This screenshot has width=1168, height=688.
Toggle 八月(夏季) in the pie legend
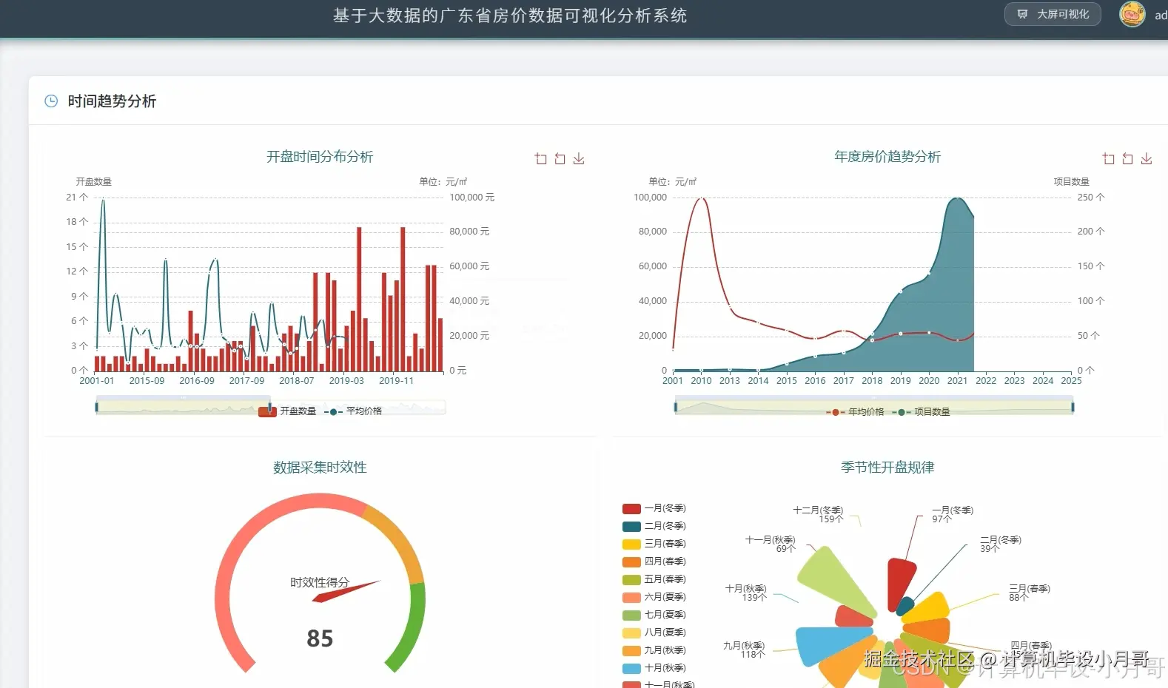click(x=654, y=633)
